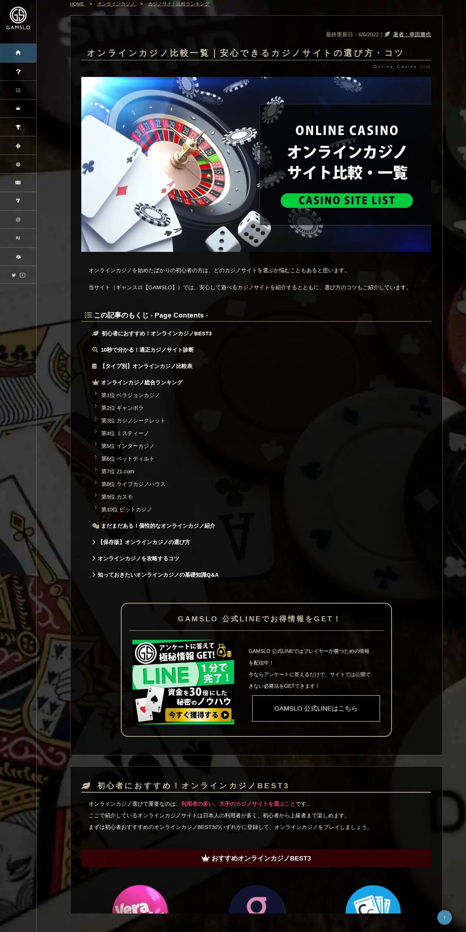Click the online casino hero banner image
This screenshot has width=466, height=932.
pyautogui.click(x=256, y=164)
